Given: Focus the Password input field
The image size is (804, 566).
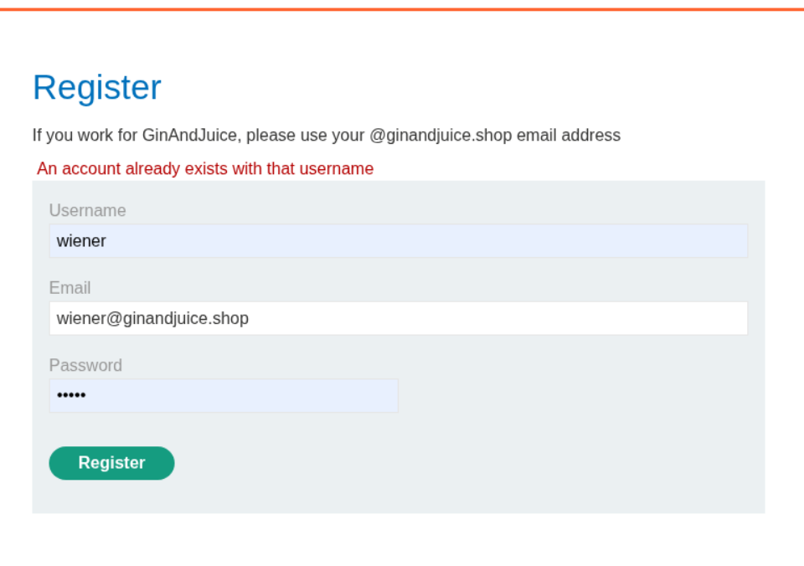Looking at the screenshot, I should pyautogui.click(x=224, y=395).
